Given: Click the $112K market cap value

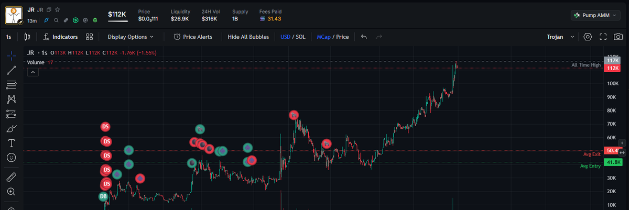Looking at the screenshot, I should 117,15.
